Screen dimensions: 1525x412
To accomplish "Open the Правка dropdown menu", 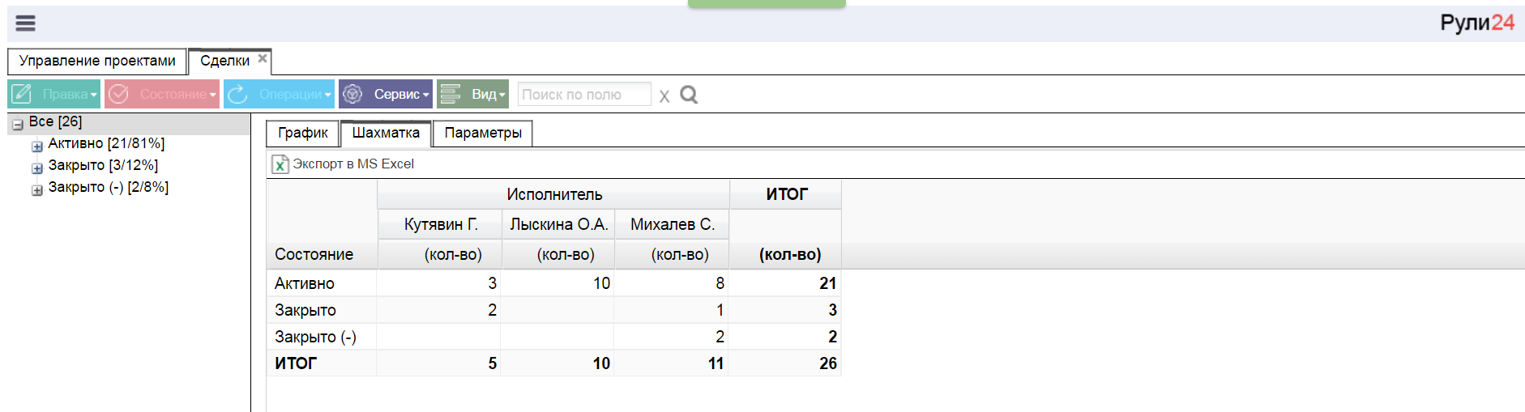I will 54,94.
